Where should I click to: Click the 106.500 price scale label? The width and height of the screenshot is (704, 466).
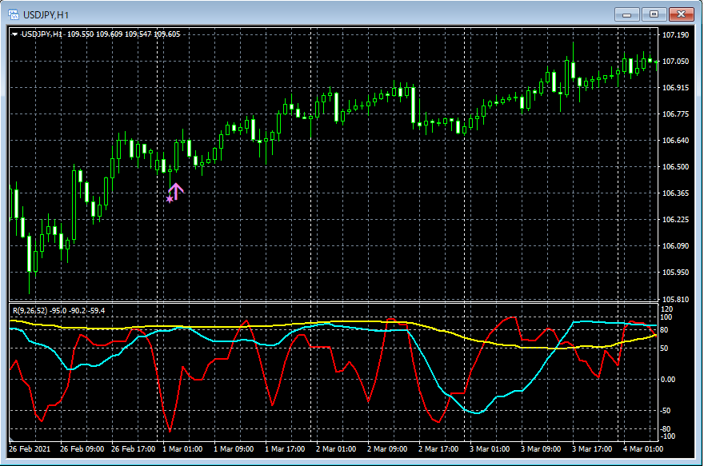click(x=676, y=167)
